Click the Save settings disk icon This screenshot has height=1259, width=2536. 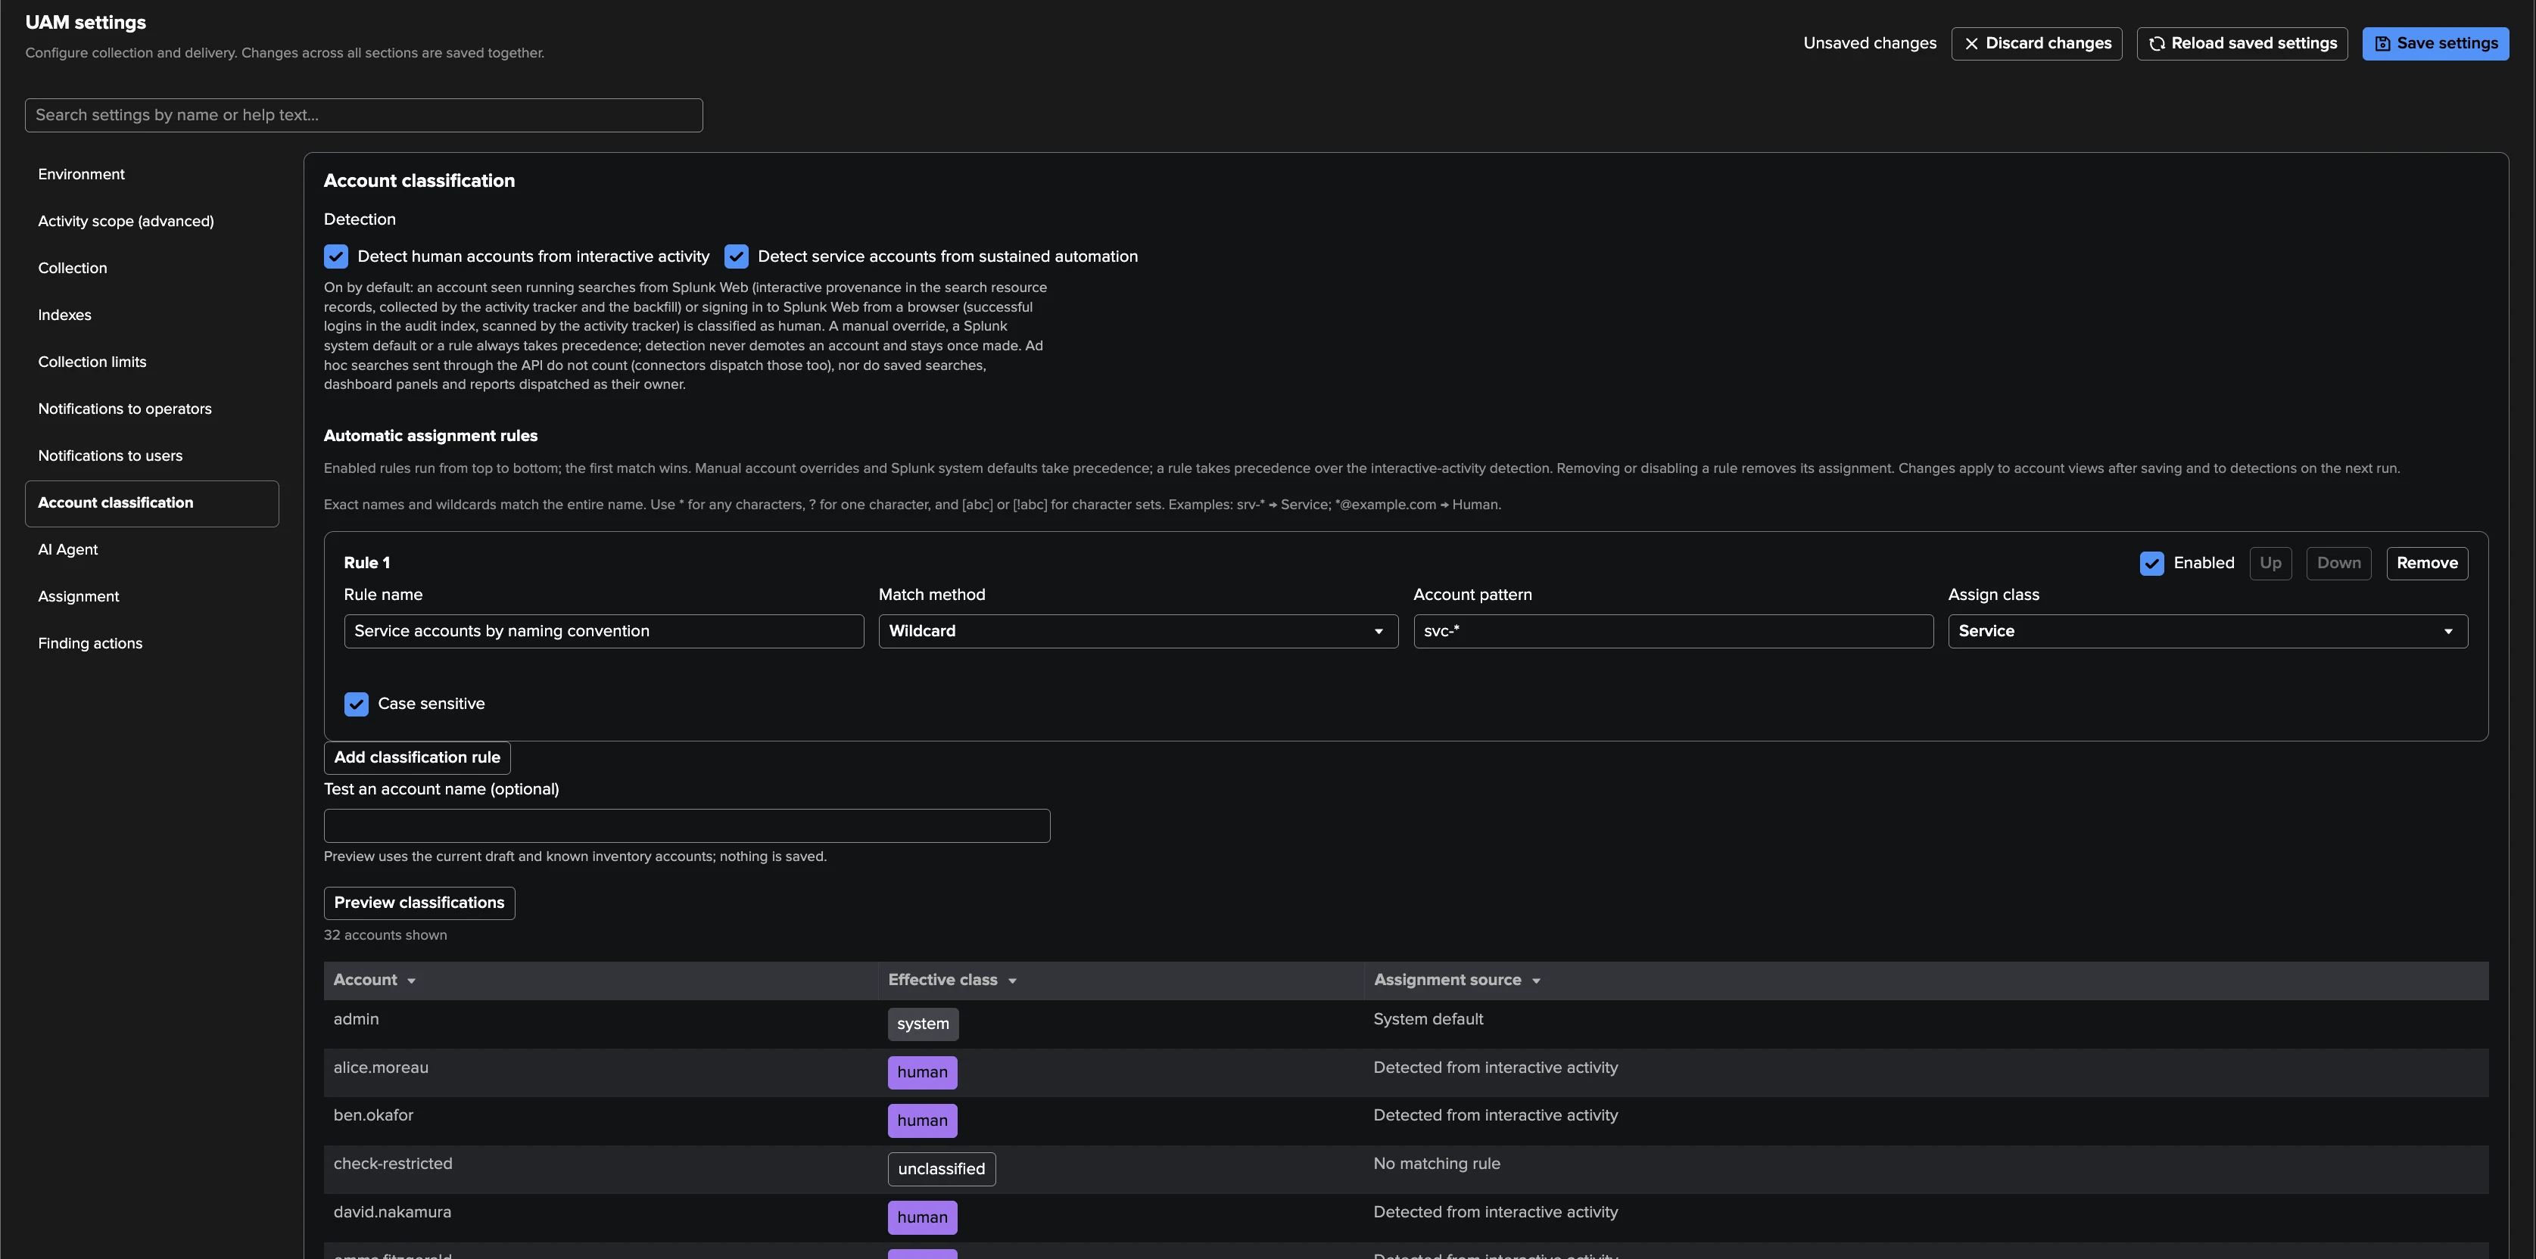pyautogui.click(x=2382, y=44)
